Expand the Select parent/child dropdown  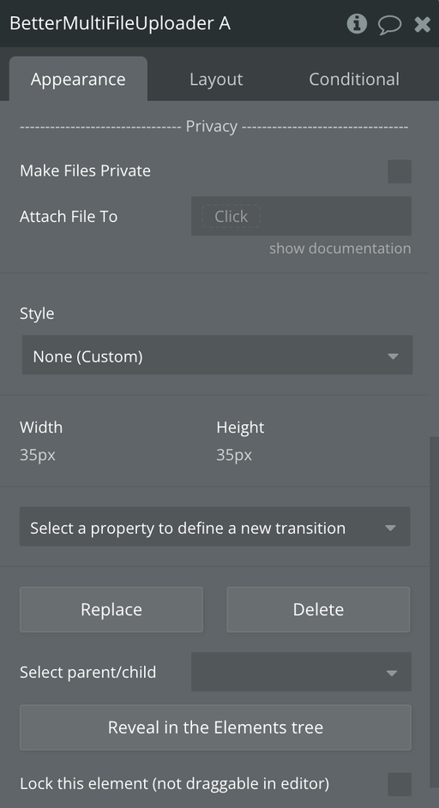301,672
